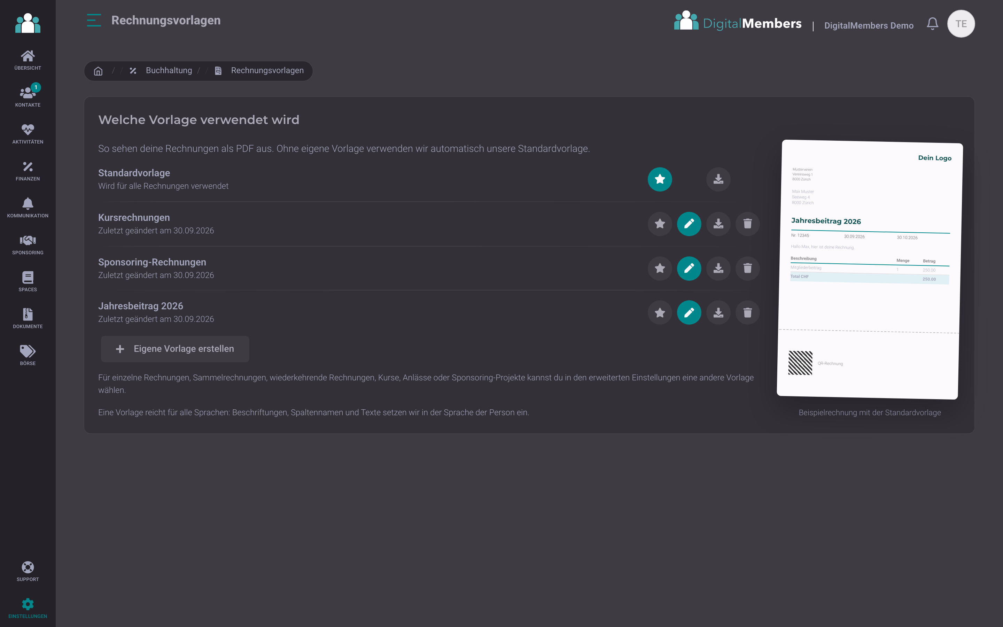Click the DigitalMembers logo atop sidebar
This screenshot has height=627, width=1003.
pos(28,23)
